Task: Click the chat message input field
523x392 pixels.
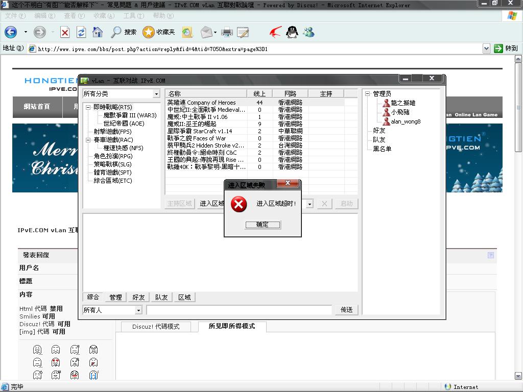Action: pos(239,310)
